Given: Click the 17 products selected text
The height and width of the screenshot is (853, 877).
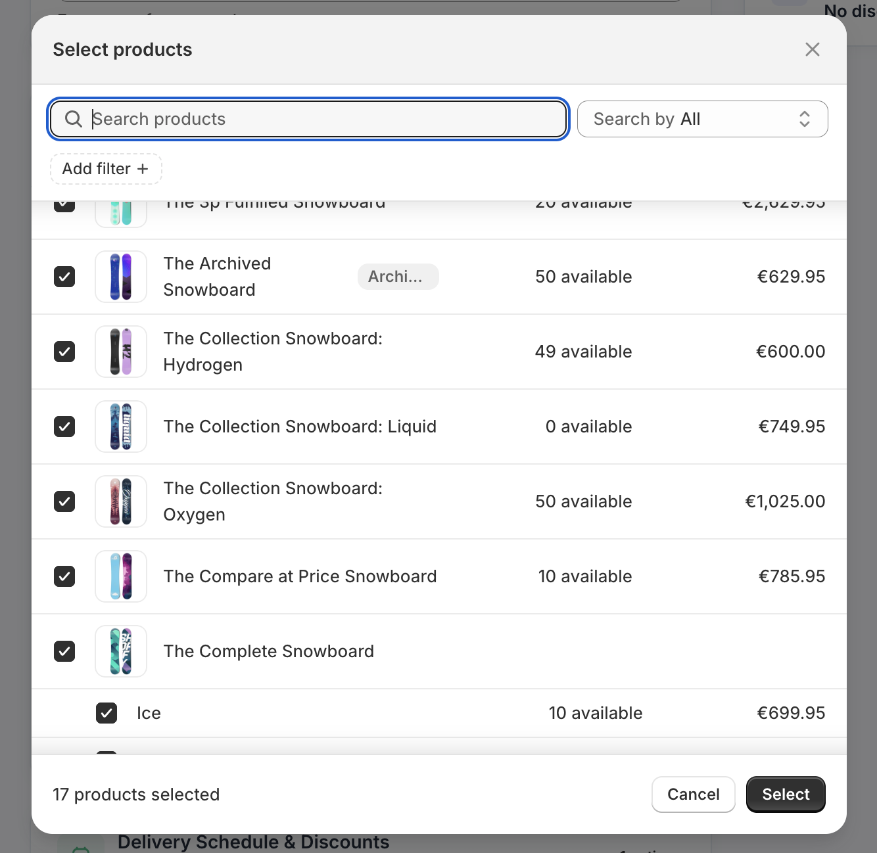Looking at the screenshot, I should (x=136, y=795).
